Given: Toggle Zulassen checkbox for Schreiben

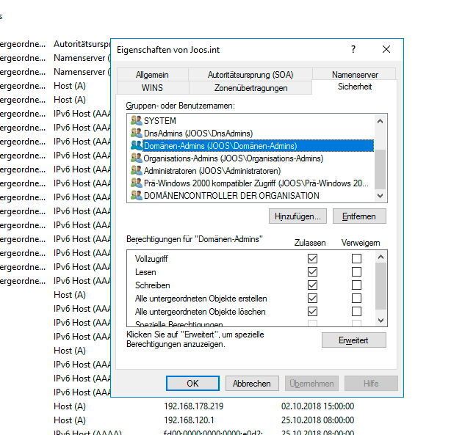Looking at the screenshot, I should pos(312,285).
